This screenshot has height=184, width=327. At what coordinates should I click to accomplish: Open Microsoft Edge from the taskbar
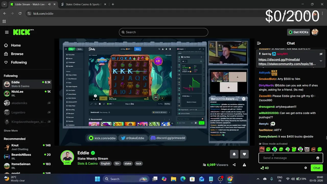183,179
